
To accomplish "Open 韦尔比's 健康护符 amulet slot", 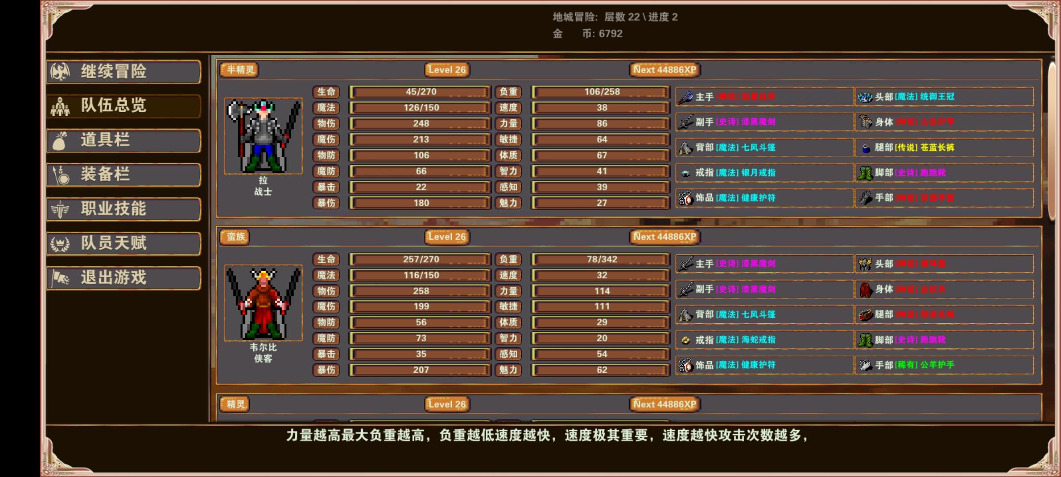I will coord(764,365).
